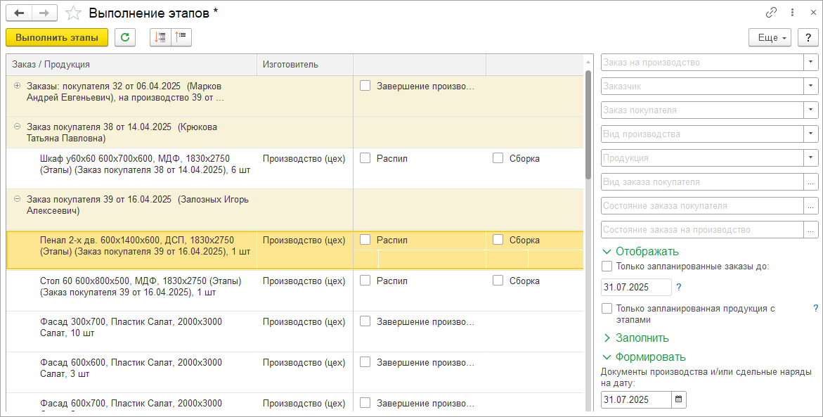Collapse all tree groups icon
Image resolution: width=823 pixels, height=417 pixels.
[x=181, y=37]
